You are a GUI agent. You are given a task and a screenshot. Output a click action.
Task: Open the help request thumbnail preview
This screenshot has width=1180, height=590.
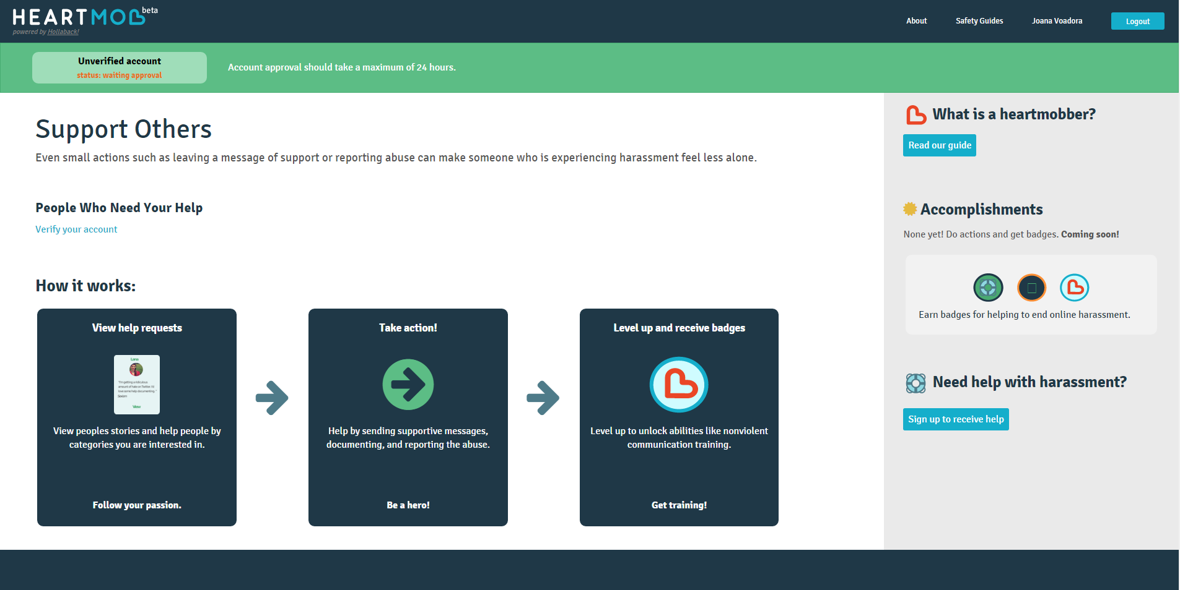pos(137,385)
